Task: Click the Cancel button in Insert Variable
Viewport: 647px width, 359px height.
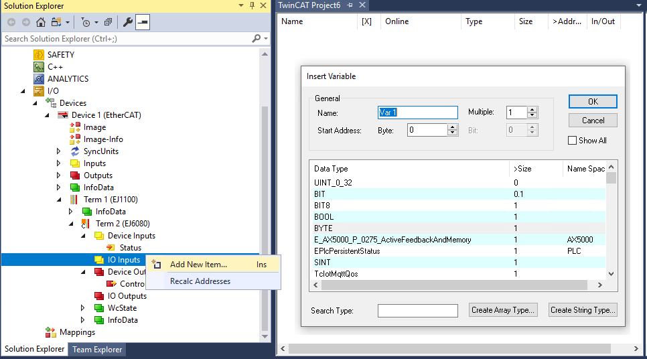Action: [593, 121]
